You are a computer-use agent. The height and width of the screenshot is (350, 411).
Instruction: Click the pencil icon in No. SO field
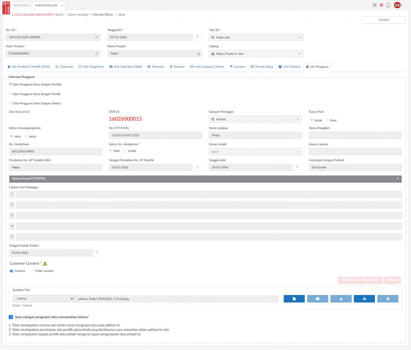(x=97, y=37)
